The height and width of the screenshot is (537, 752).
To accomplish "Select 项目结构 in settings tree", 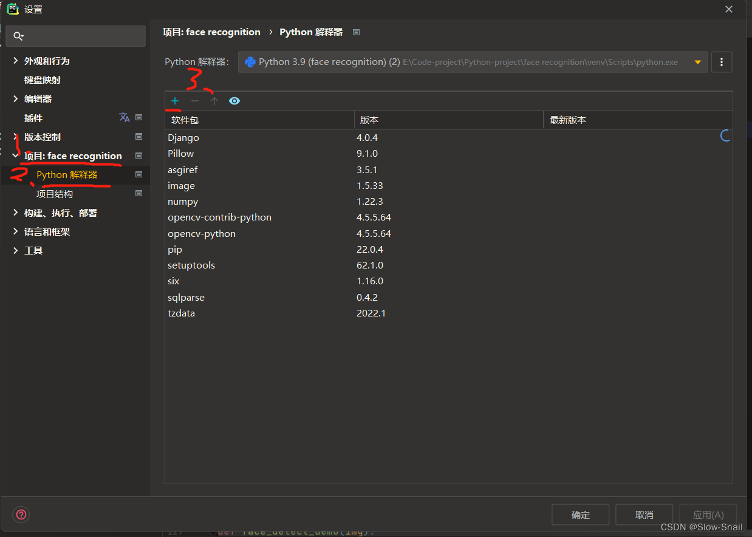I will 55,194.
